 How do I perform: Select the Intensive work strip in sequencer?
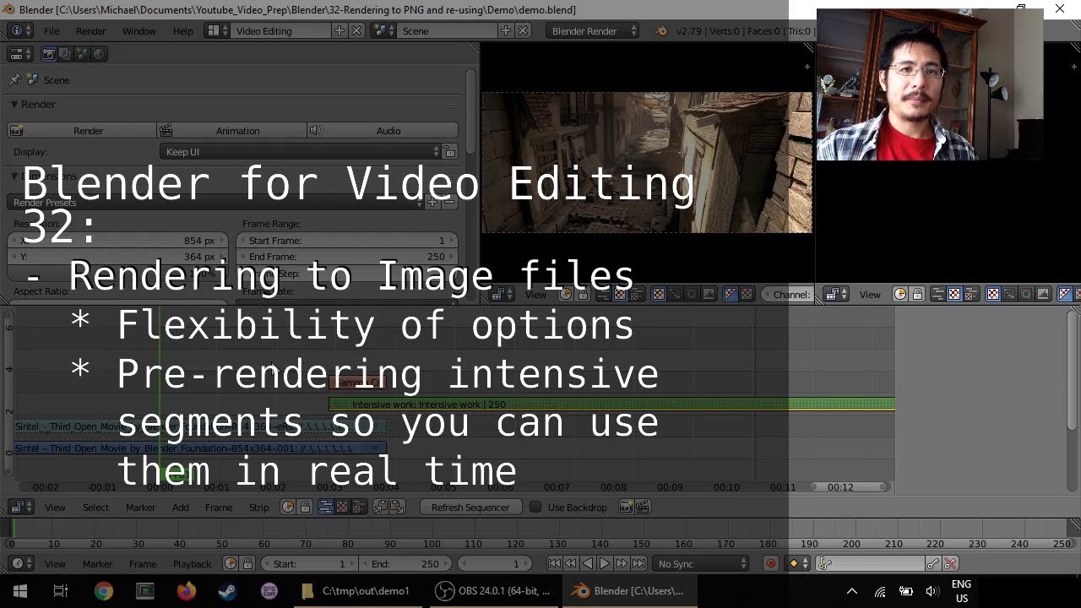611,404
